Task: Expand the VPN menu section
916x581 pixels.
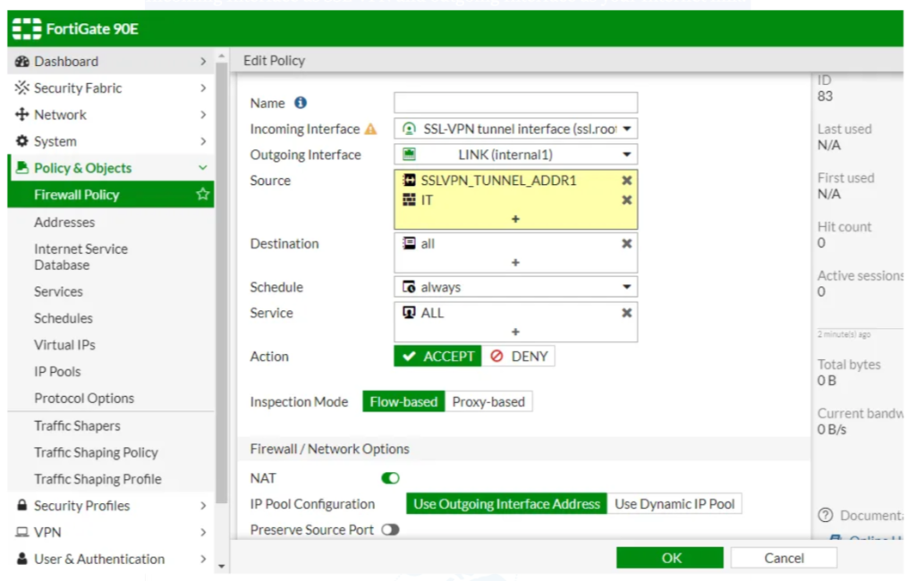Action: point(111,532)
